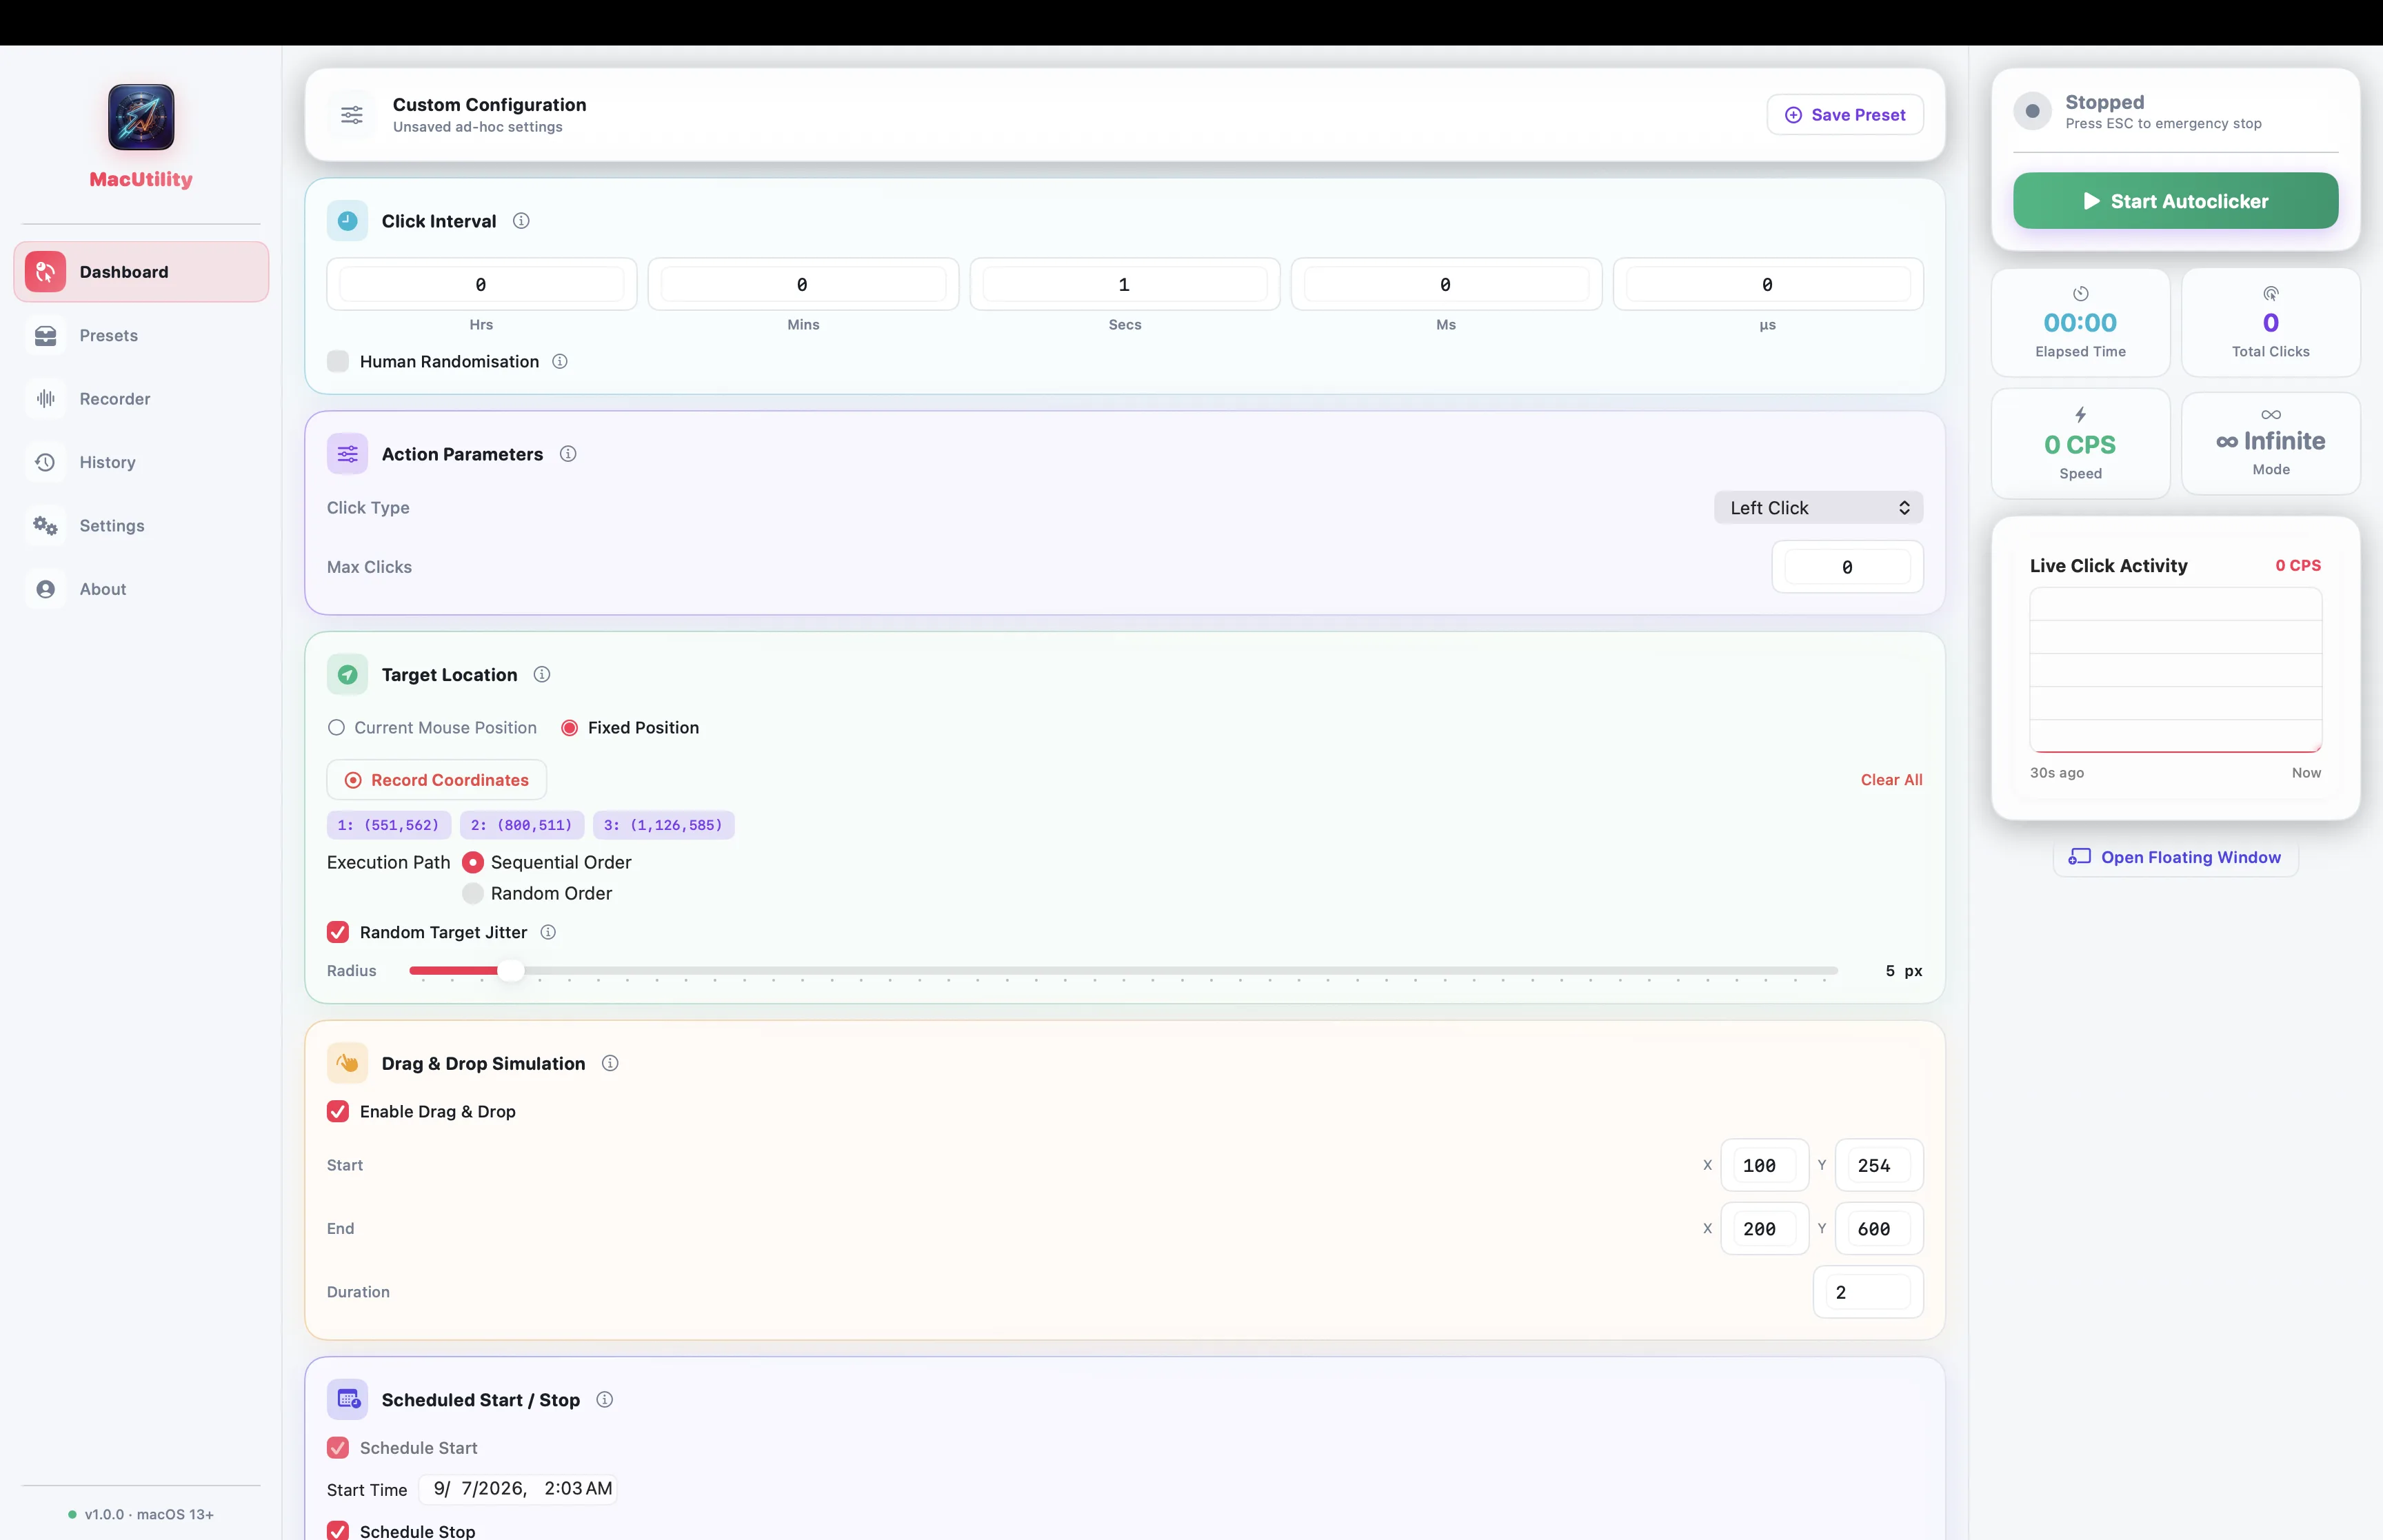This screenshot has width=2383, height=1540.
Task: Toggle Schedule Start checkbox
Action: pyautogui.click(x=338, y=1448)
